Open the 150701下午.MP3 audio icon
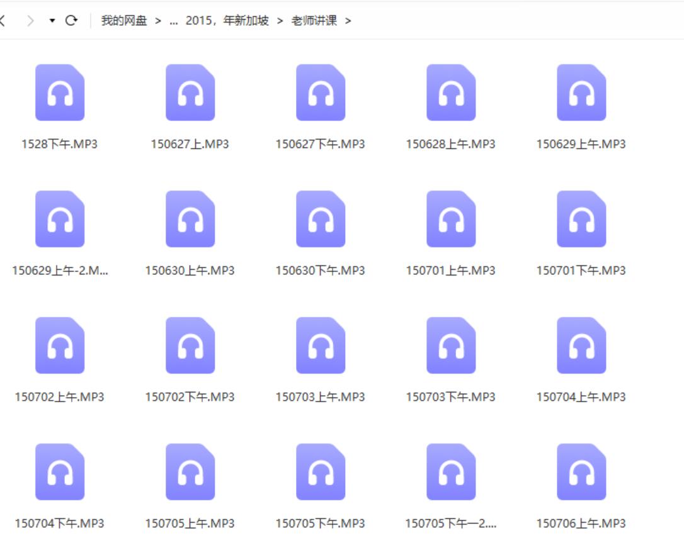684x553 pixels. click(581, 219)
